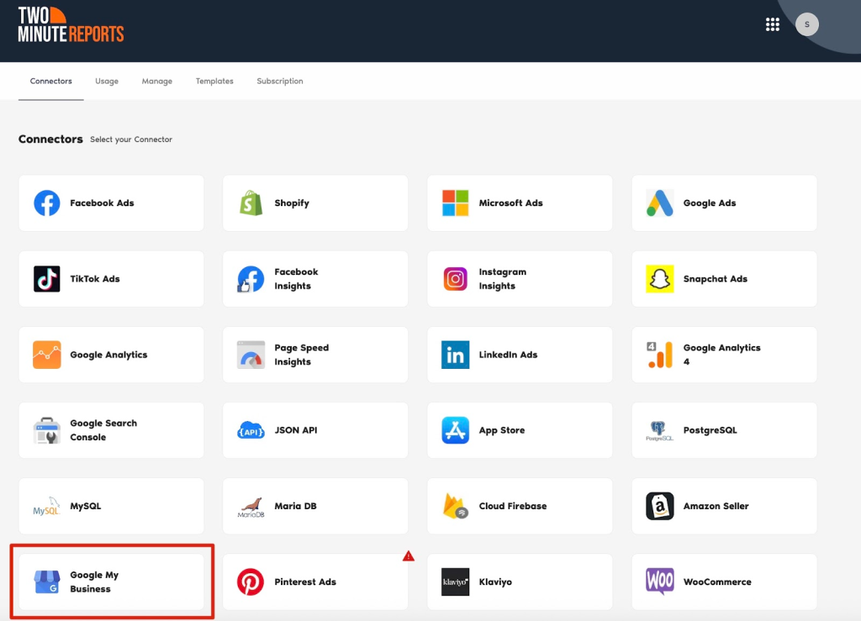Click the PostgreSQL label text
This screenshot has width=861, height=621.
[x=710, y=430]
